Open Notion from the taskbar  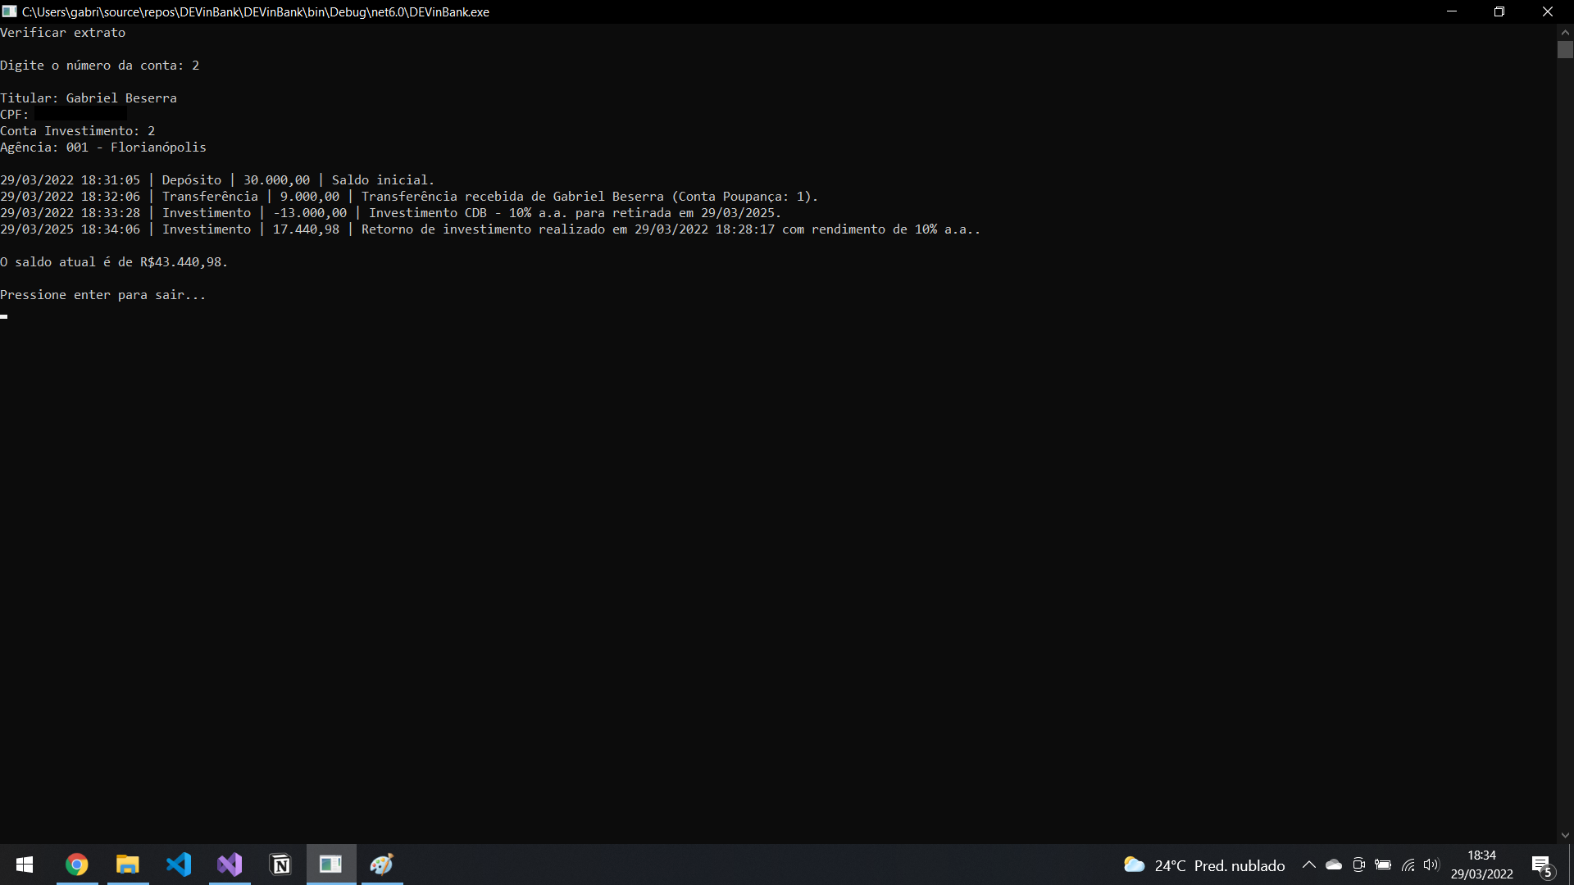(280, 865)
